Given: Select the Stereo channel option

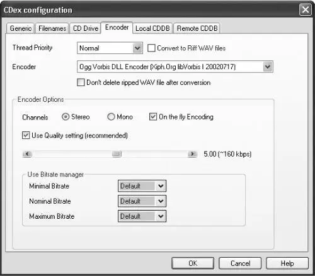Looking at the screenshot, I should (x=66, y=117).
